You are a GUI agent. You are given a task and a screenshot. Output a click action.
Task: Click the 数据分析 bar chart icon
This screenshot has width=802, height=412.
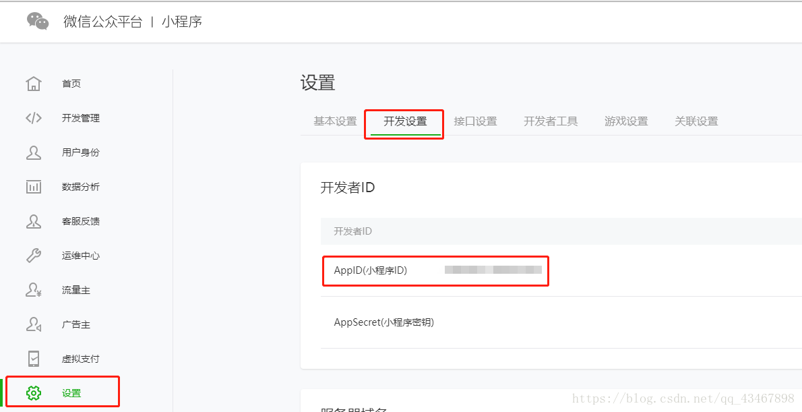(34, 186)
